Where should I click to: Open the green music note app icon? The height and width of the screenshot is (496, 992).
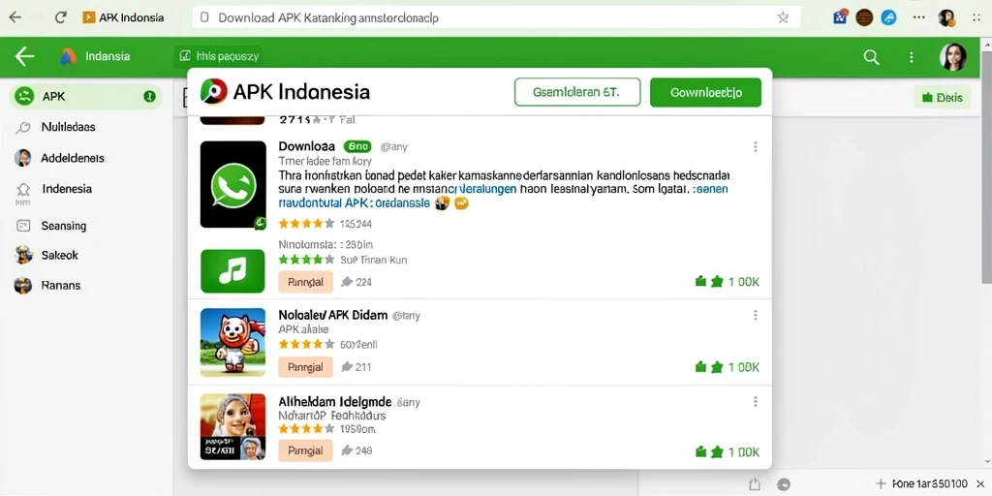(232, 271)
